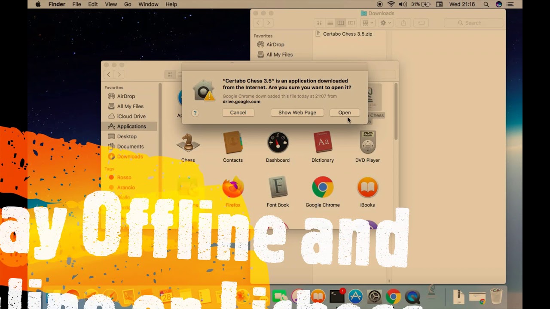The width and height of the screenshot is (550, 309).
Task: Click the Spotlight search icon in menu bar
Action: point(486,4)
